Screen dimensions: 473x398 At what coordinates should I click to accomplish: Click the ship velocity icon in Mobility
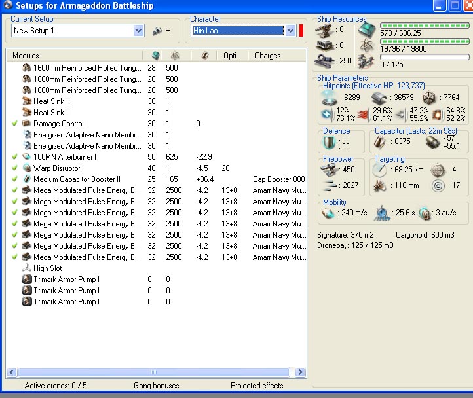click(328, 213)
